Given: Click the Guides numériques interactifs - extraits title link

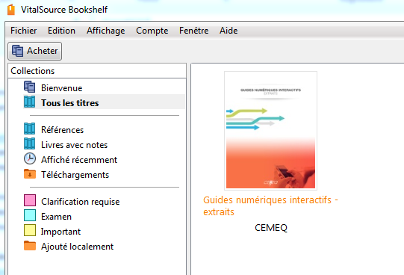Looking at the screenshot, I should (x=270, y=206).
